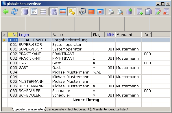Click the %AL flags cell
The width and height of the screenshot is (172, 113).
tap(98, 72)
